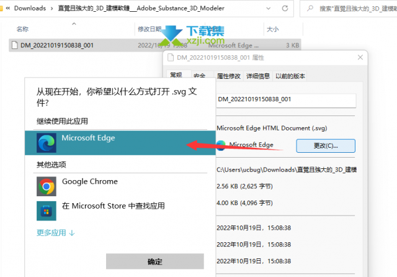Expand the 更多应用 list
Screen dimensions: 397x277
click(x=55, y=233)
